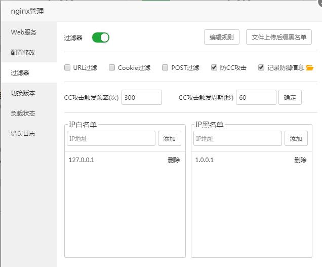Toggle the 过滤器 main switch off
The image size is (322, 267).
click(101, 37)
